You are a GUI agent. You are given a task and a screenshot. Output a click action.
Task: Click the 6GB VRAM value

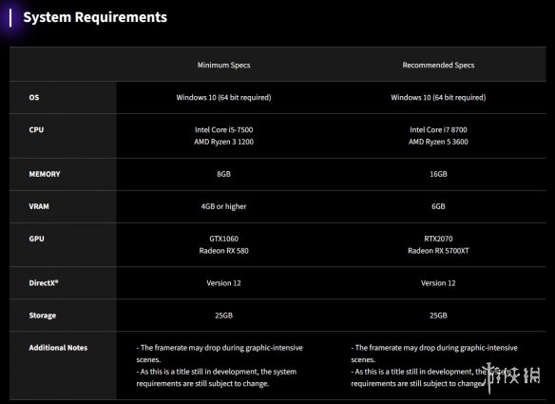tap(438, 206)
